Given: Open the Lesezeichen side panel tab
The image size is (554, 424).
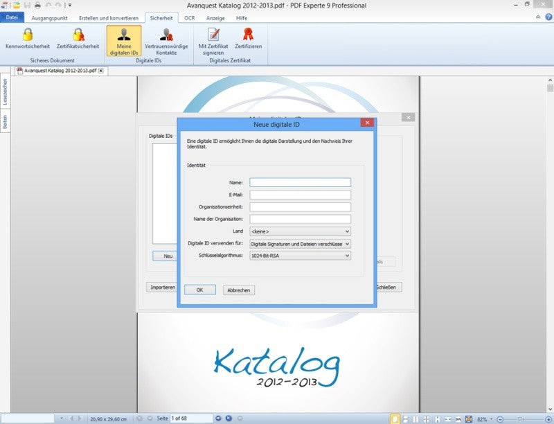Looking at the screenshot, I should [x=5, y=91].
